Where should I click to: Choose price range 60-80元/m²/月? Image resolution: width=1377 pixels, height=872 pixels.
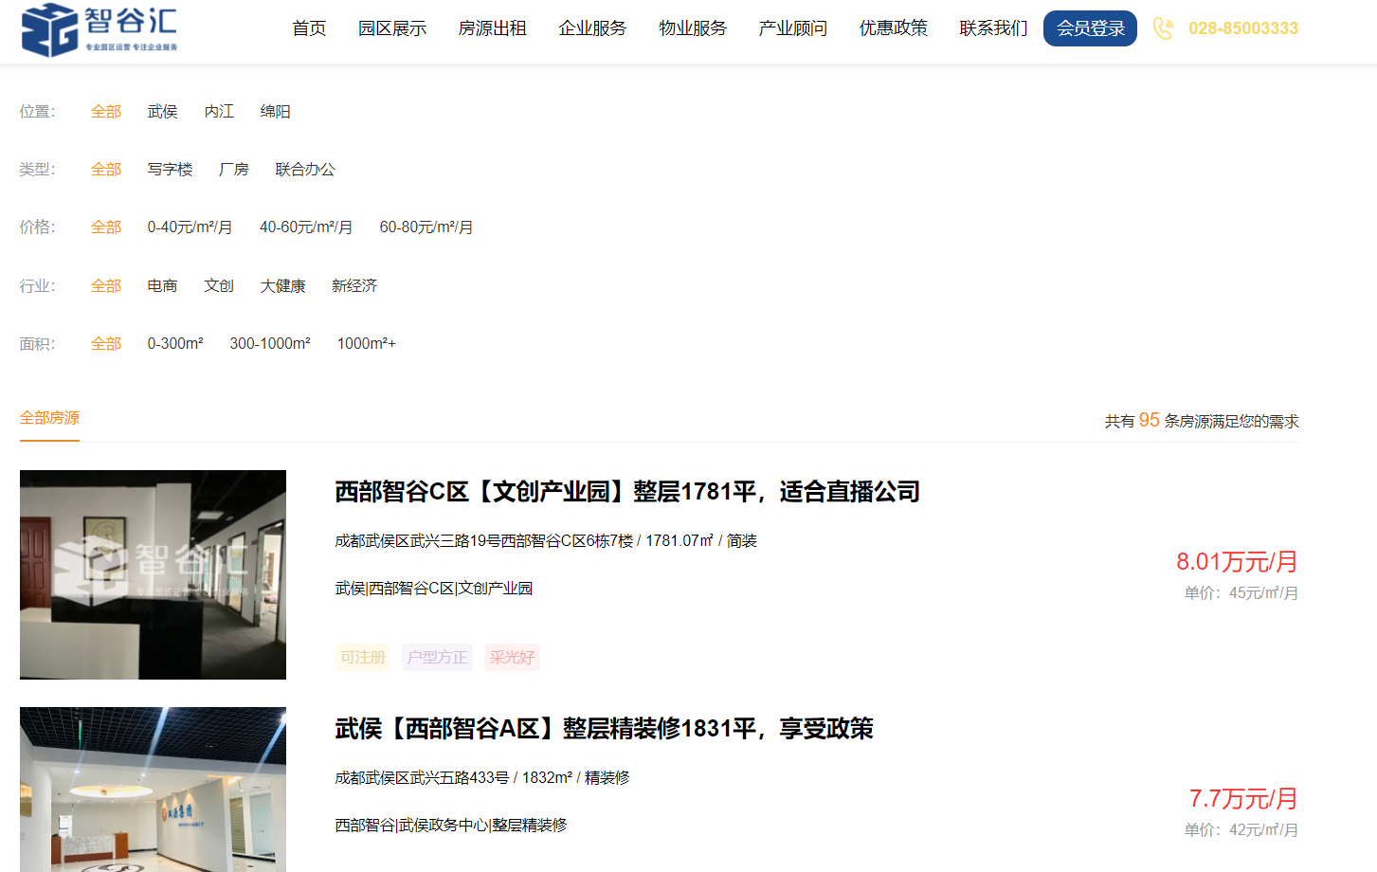click(x=426, y=227)
